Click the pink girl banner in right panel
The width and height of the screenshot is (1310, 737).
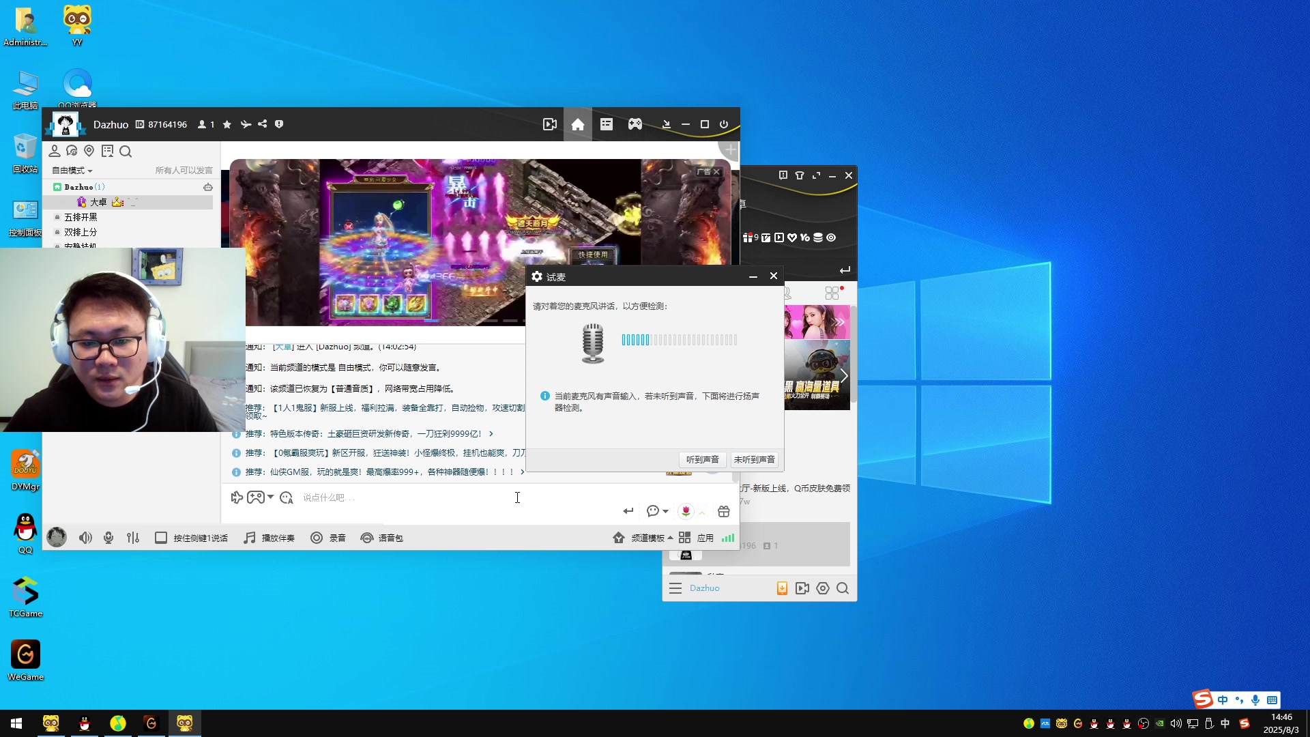817,322
